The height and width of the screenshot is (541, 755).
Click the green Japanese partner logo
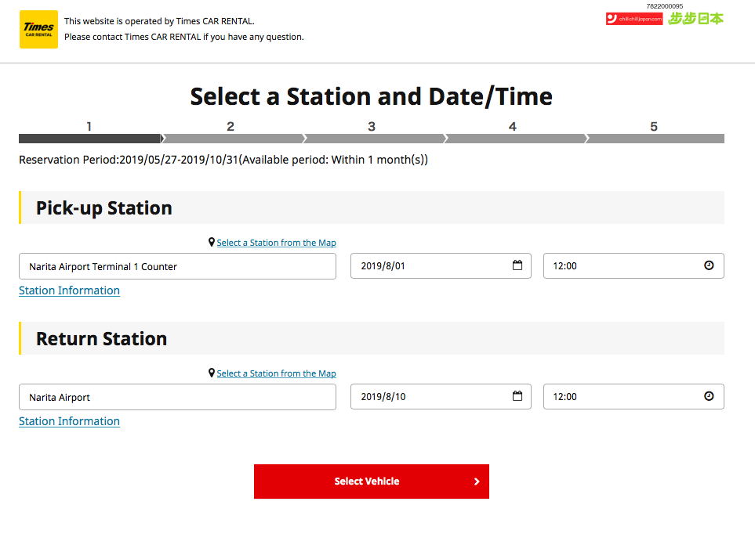[x=695, y=19]
